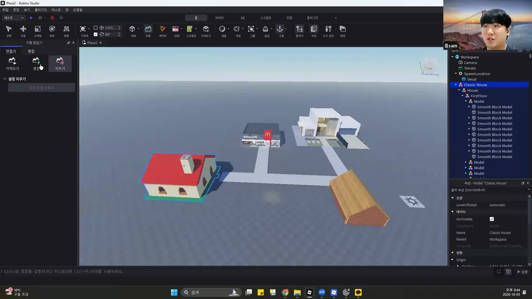Activate the 이동 (Move) tool
This screenshot has height=299, width=532.
click(23, 31)
